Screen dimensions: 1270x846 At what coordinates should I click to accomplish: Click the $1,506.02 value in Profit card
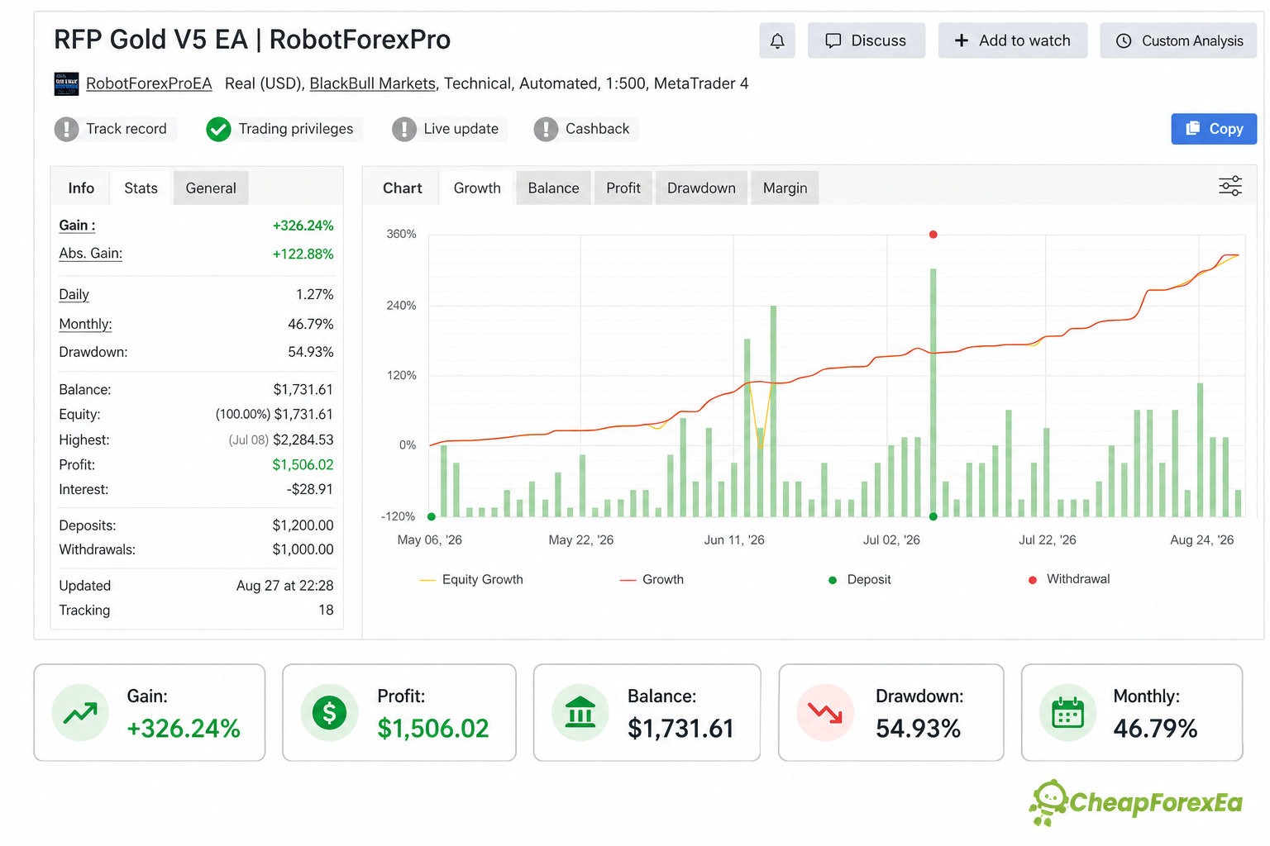pyautogui.click(x=433, y=729)
